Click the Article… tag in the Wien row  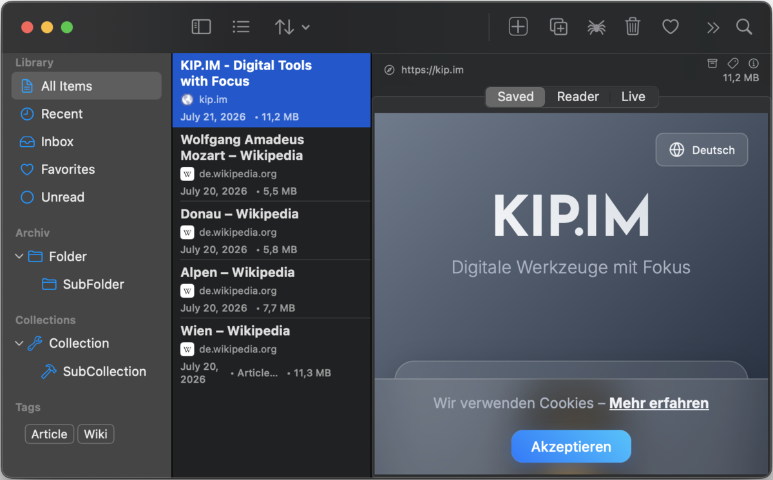point(258,373)
